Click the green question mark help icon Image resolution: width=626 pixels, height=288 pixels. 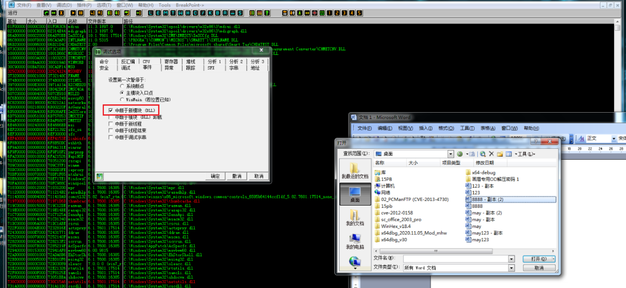(x=267, y=13)
